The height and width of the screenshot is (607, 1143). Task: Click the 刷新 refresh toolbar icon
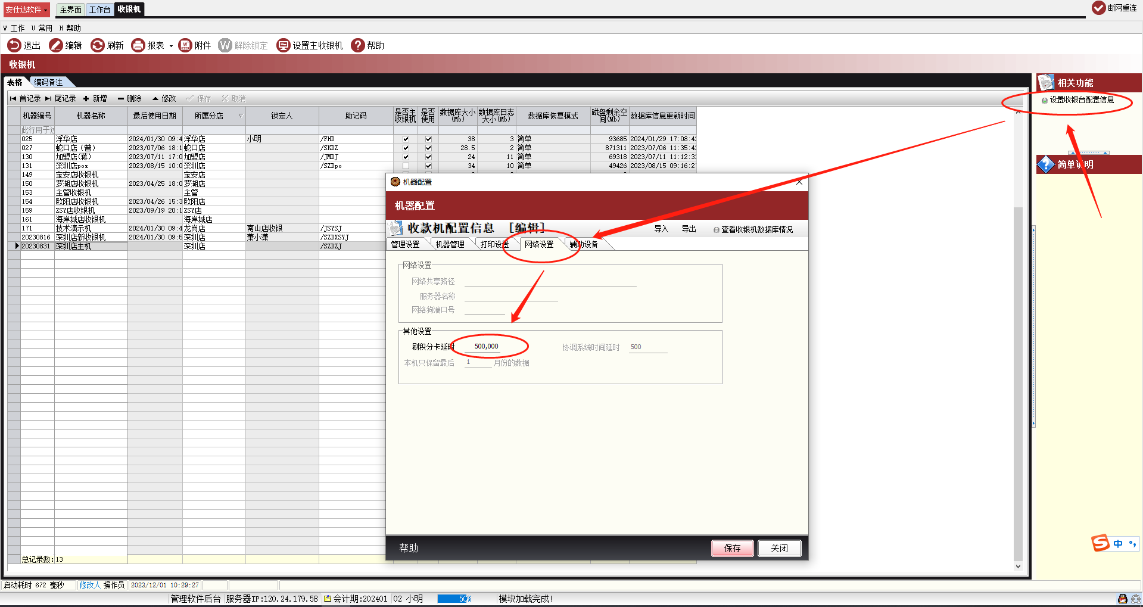98,45
